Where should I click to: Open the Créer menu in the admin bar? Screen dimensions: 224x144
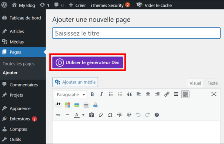[77, 5]
